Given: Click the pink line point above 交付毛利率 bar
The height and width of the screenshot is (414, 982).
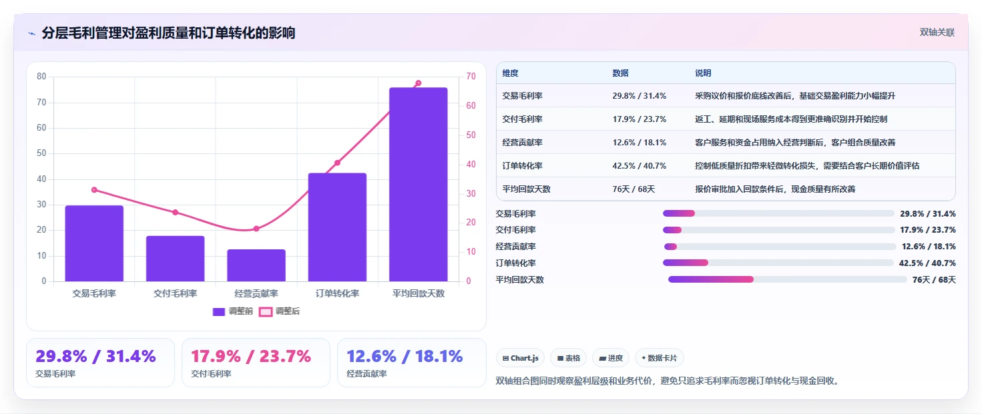Looking at the screenshot, I should click(x=176, y=212).
